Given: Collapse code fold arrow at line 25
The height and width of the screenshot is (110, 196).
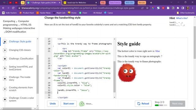Looking at the screenshot, I should point(51,66).
